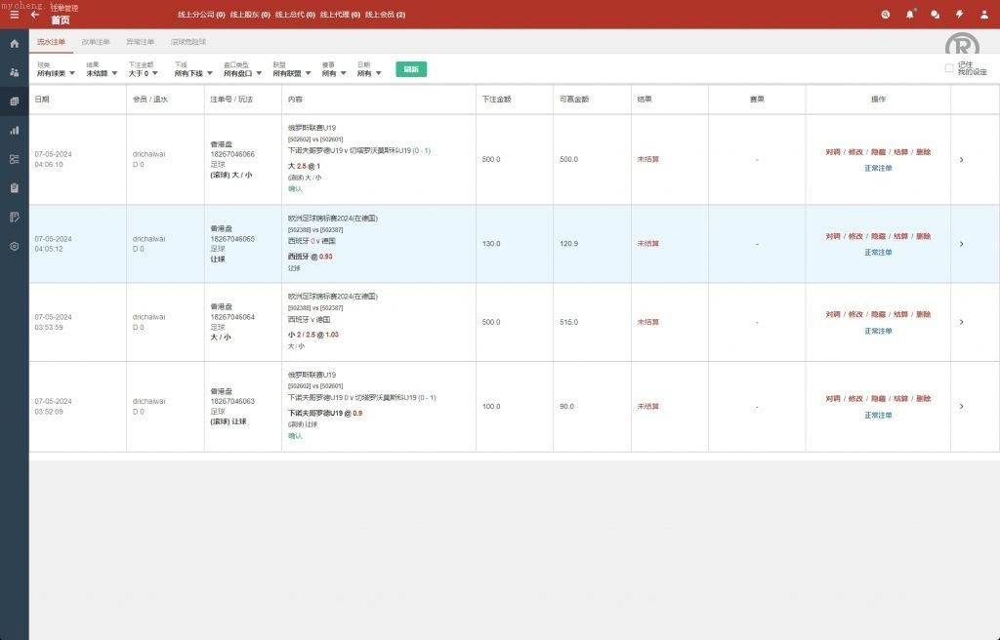
Task: Toggle the 记住我的设定 checkbox
Action: (x=948, y=68)
